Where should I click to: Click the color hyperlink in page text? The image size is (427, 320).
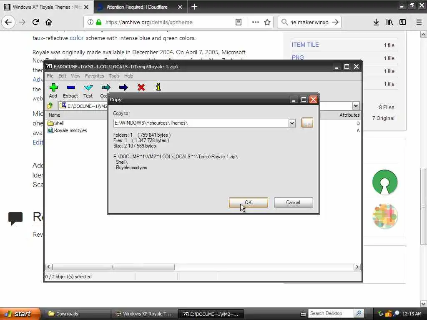pyautogui.click(x=77, y=38)
